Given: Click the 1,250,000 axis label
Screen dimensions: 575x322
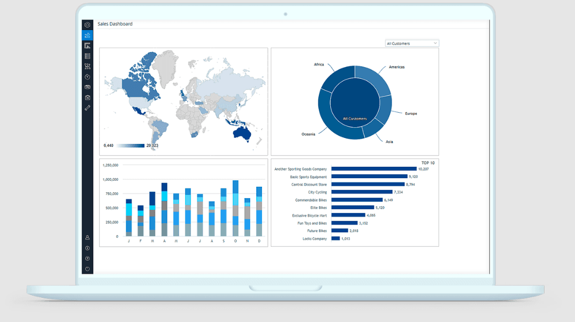Looking at the screenshot, I should coord(111,165).
